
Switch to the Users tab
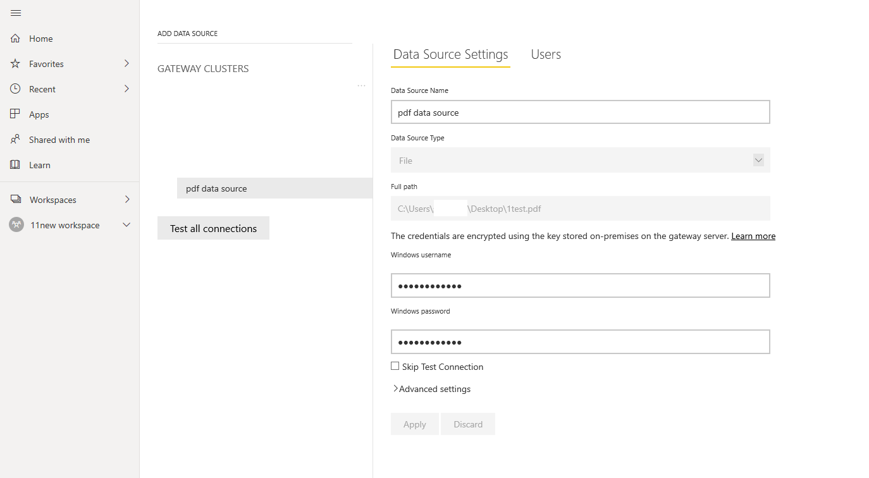click(546, 54)
